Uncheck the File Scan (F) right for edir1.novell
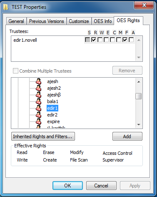 [125, 40]
